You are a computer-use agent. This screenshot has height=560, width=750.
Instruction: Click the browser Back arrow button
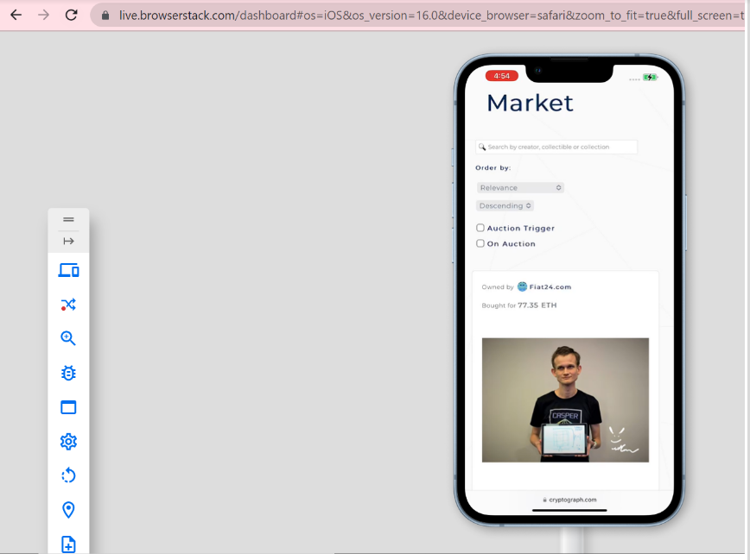pos(16,15)
